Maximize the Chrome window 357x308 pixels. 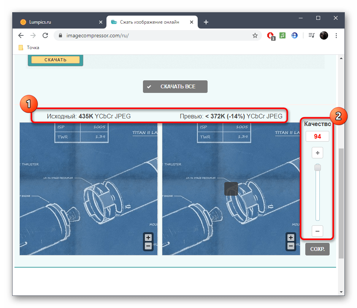(x=318, y=18)
